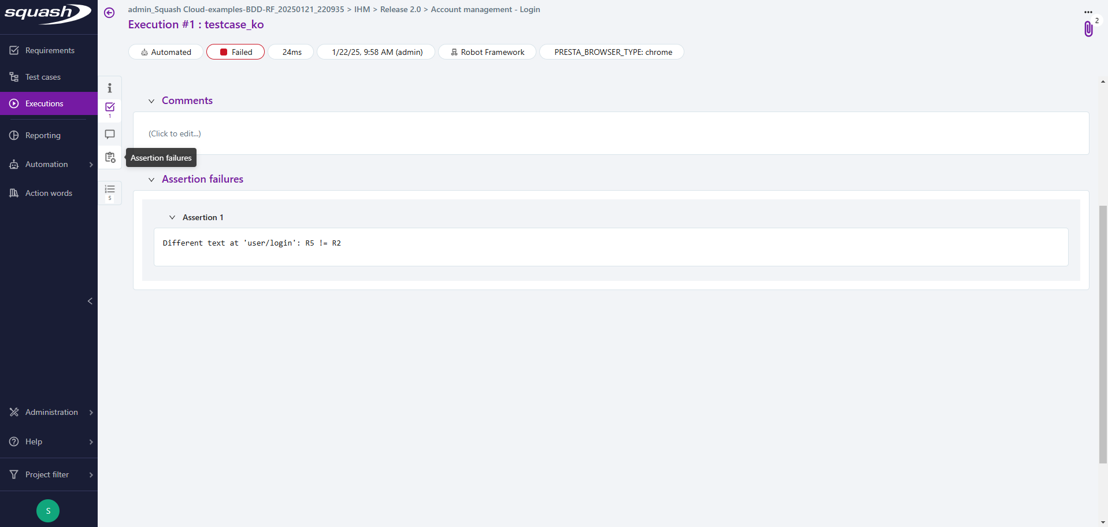Collapse the Comments section chevron
The width and height of the screenshot is (1108, 527).
(x=151, y=101)
